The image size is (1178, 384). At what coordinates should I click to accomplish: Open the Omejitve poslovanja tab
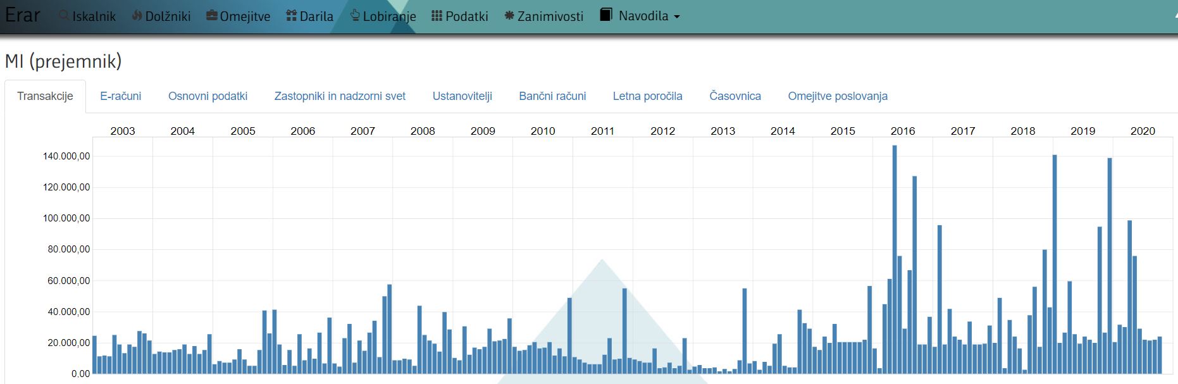837,96
